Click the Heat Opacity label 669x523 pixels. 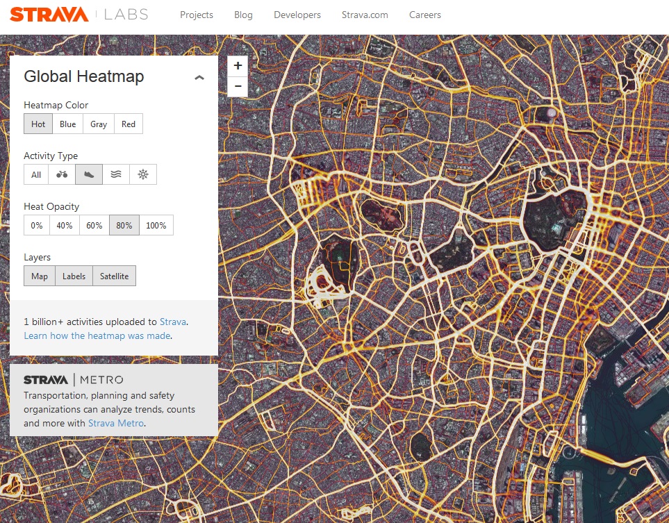pyautogui.click(x=51, y=206)
